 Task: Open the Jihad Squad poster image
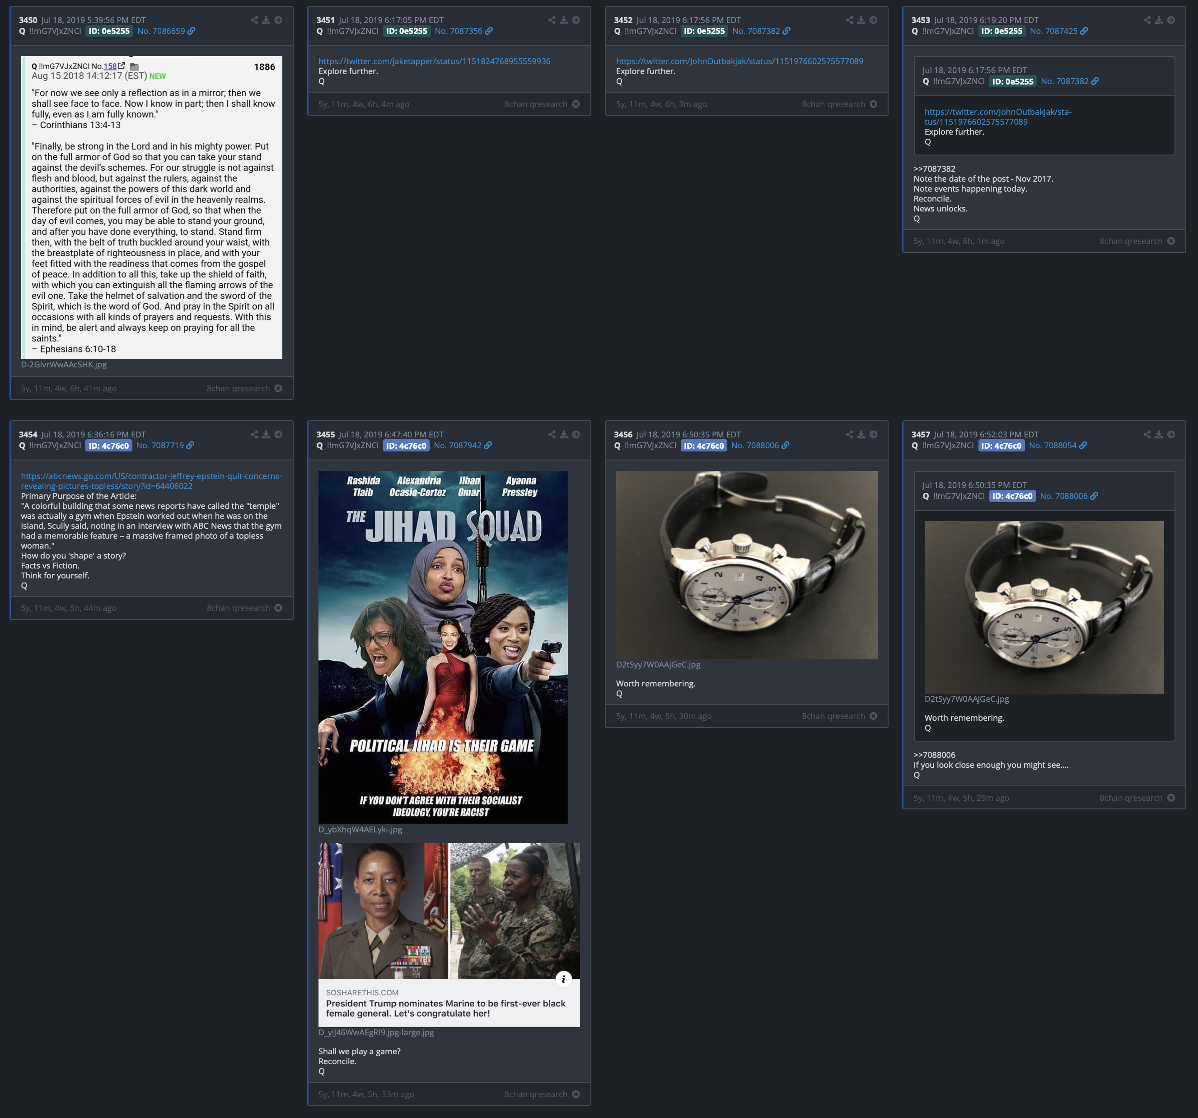[443, 648]
